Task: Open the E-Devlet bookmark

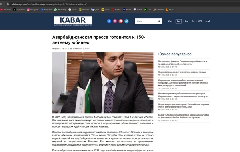Action: pos(158,10)
